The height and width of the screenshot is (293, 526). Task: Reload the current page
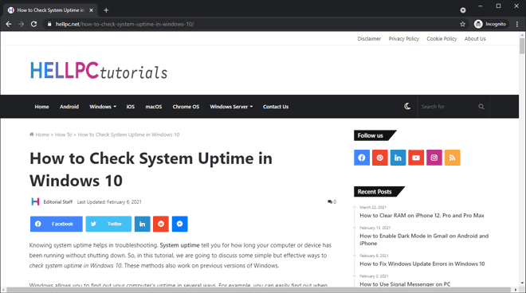[34, 24]
